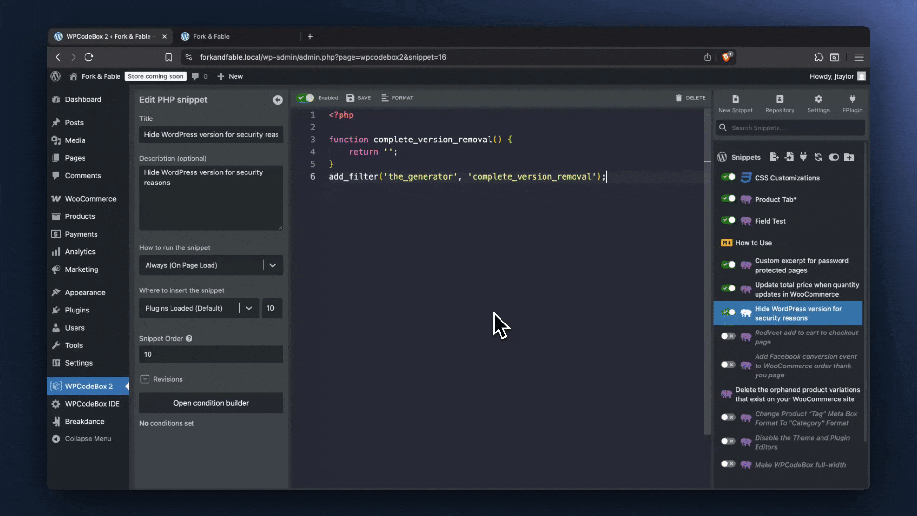Click the Format code icon
This screenshot has height=516, width=917.
[x=385, y=98]
